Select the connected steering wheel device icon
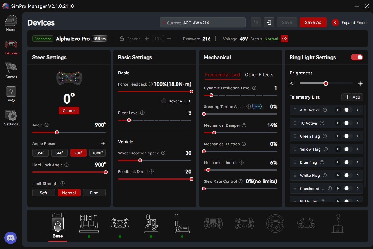Viewport: 373px width, 249px height. [x=120, y=223]
